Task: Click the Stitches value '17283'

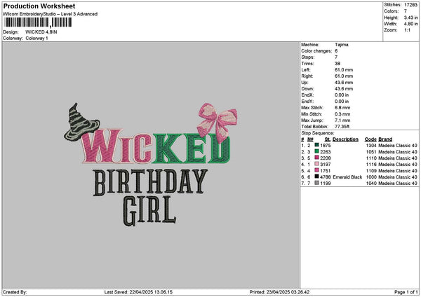Action: point(410,5)
